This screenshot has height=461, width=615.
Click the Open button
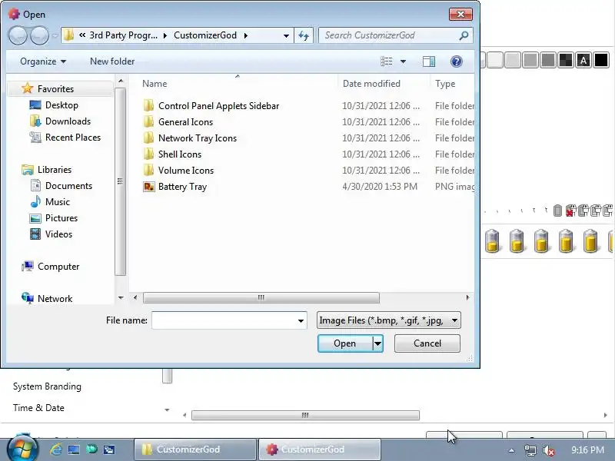[x=344, y=343]
